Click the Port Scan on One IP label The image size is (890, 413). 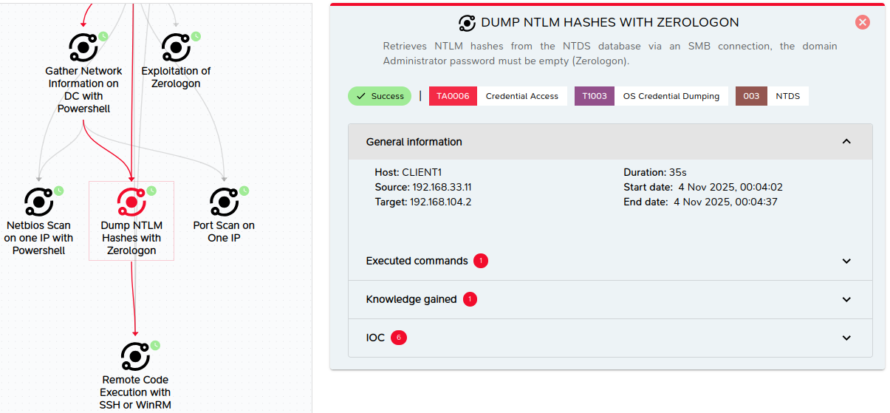[x=224, y=232]
